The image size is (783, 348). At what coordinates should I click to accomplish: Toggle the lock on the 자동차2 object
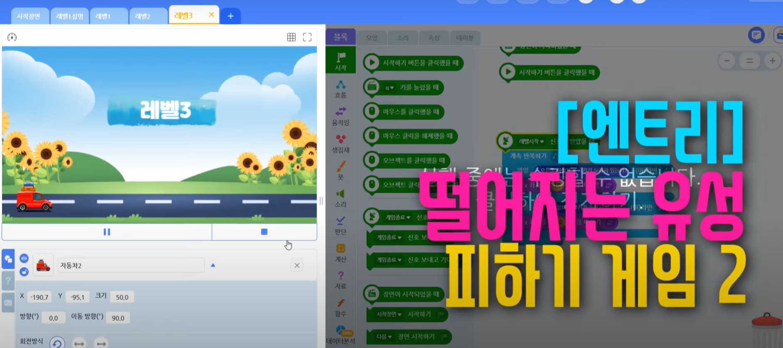click(x=24, y=272)
